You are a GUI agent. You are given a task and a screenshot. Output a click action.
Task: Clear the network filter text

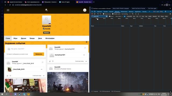[106, 16]
